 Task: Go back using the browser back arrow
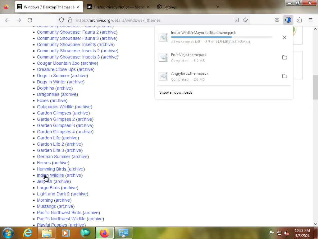pyautogui.click(x=7, y=20)
